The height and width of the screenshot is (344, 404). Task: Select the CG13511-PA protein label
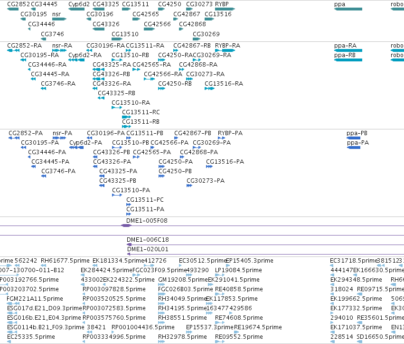tap(145, 209)
